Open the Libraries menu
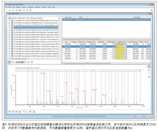The image size is (158, 132). [23, 7]
